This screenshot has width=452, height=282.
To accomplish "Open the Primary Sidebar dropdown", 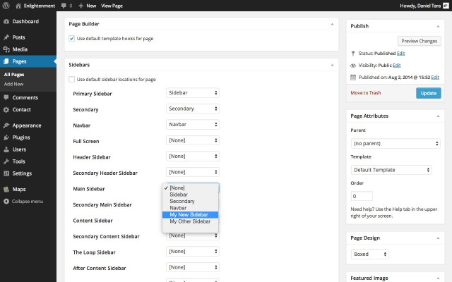I will pyautogui.click(x=193, y=92).
